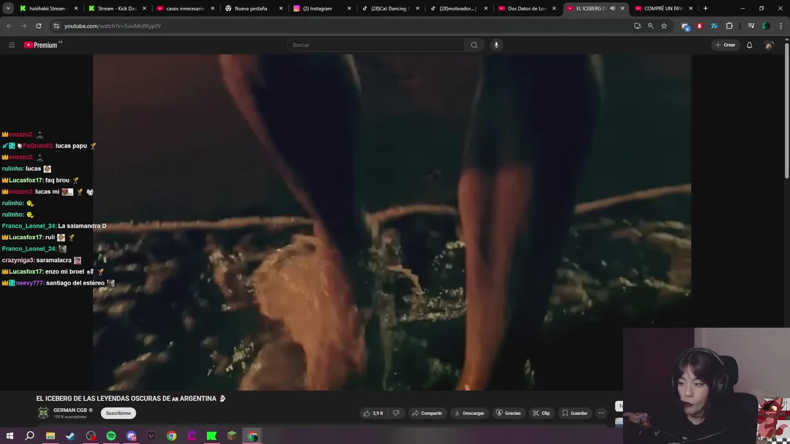Launch Steam from the taskbar
The image size is (790, 444).
(x=70, y=436)
